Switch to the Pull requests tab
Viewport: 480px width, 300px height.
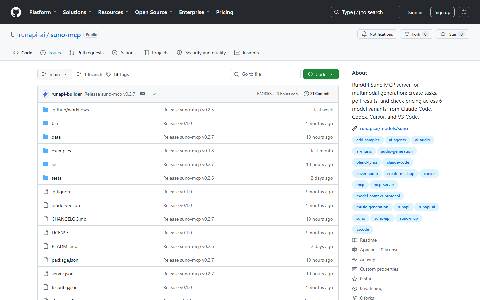pos(86,53)
